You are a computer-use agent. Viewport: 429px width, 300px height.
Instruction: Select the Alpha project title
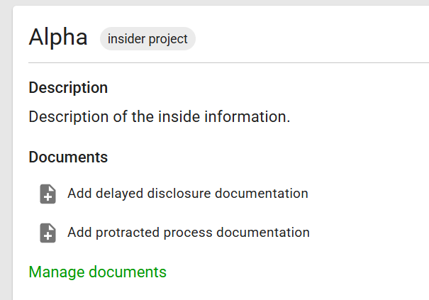click(58, 37)
